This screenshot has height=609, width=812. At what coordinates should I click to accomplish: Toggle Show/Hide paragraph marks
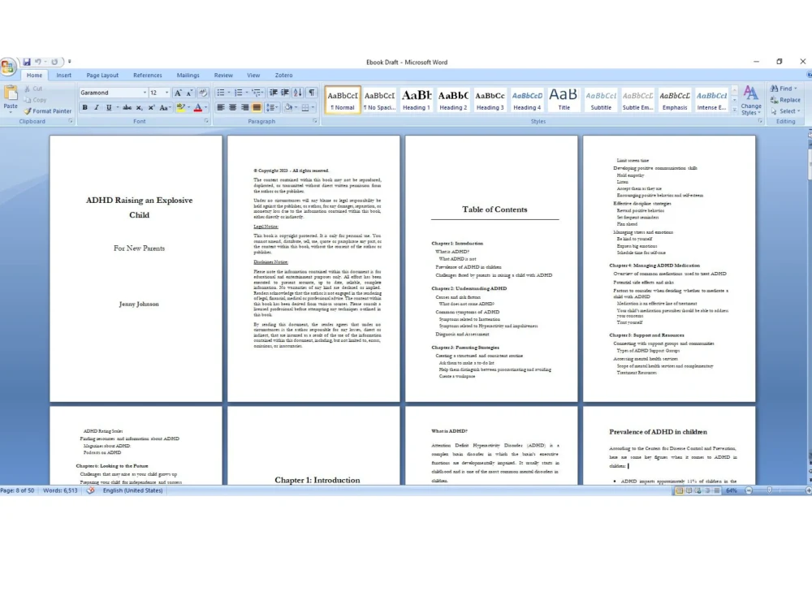(312, 93)
